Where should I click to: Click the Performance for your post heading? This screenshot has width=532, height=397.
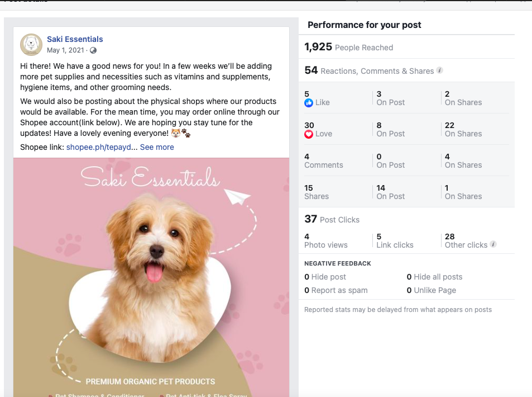click(x=365, y=25)
